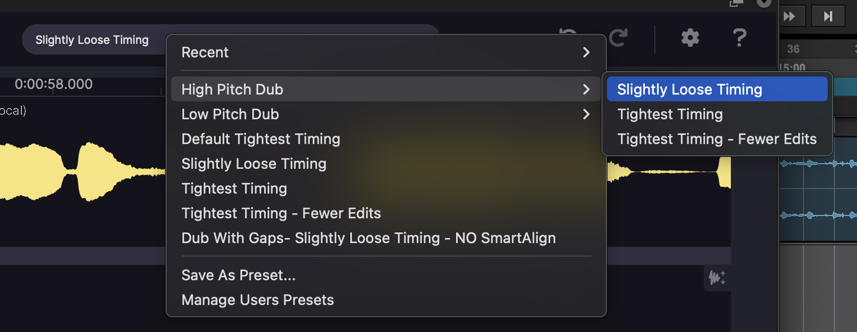Expand the Recent presets submenu

pos(386,52)
